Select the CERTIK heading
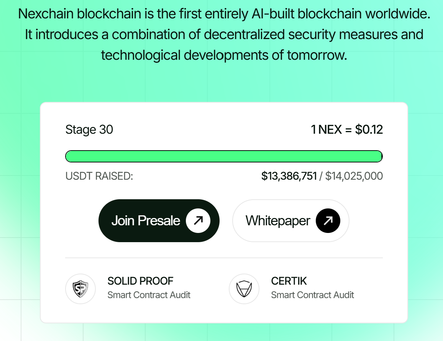Image resolution: width=443 pixels, height=341 pixels. (289, 281)
